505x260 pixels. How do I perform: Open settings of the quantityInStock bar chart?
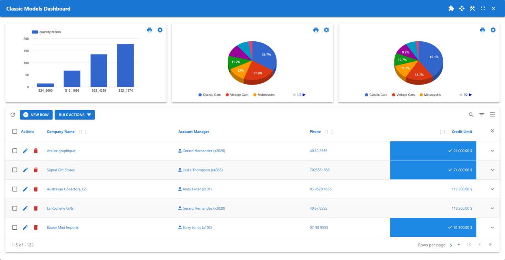(160, 30)
